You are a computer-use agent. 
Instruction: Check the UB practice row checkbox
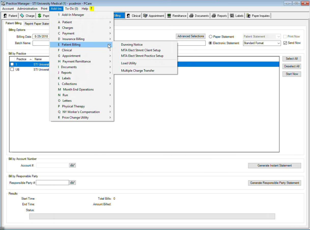pos(12,70)
